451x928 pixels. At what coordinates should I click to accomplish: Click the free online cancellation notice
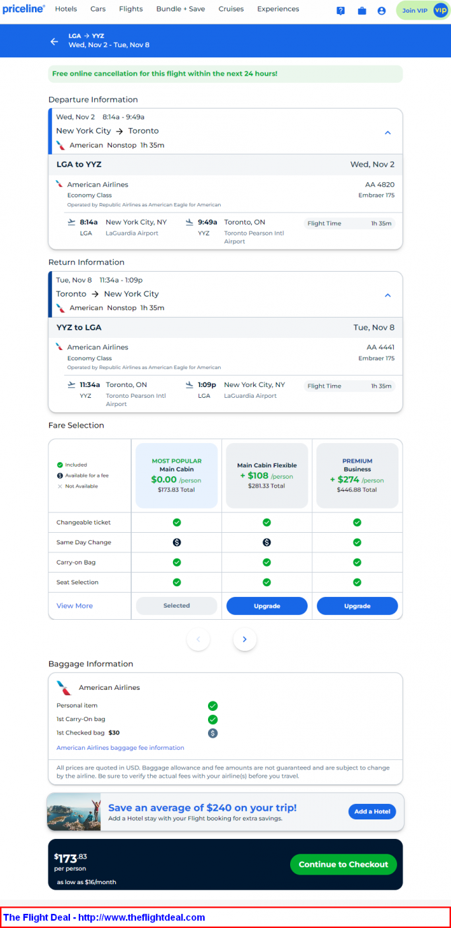225,74
